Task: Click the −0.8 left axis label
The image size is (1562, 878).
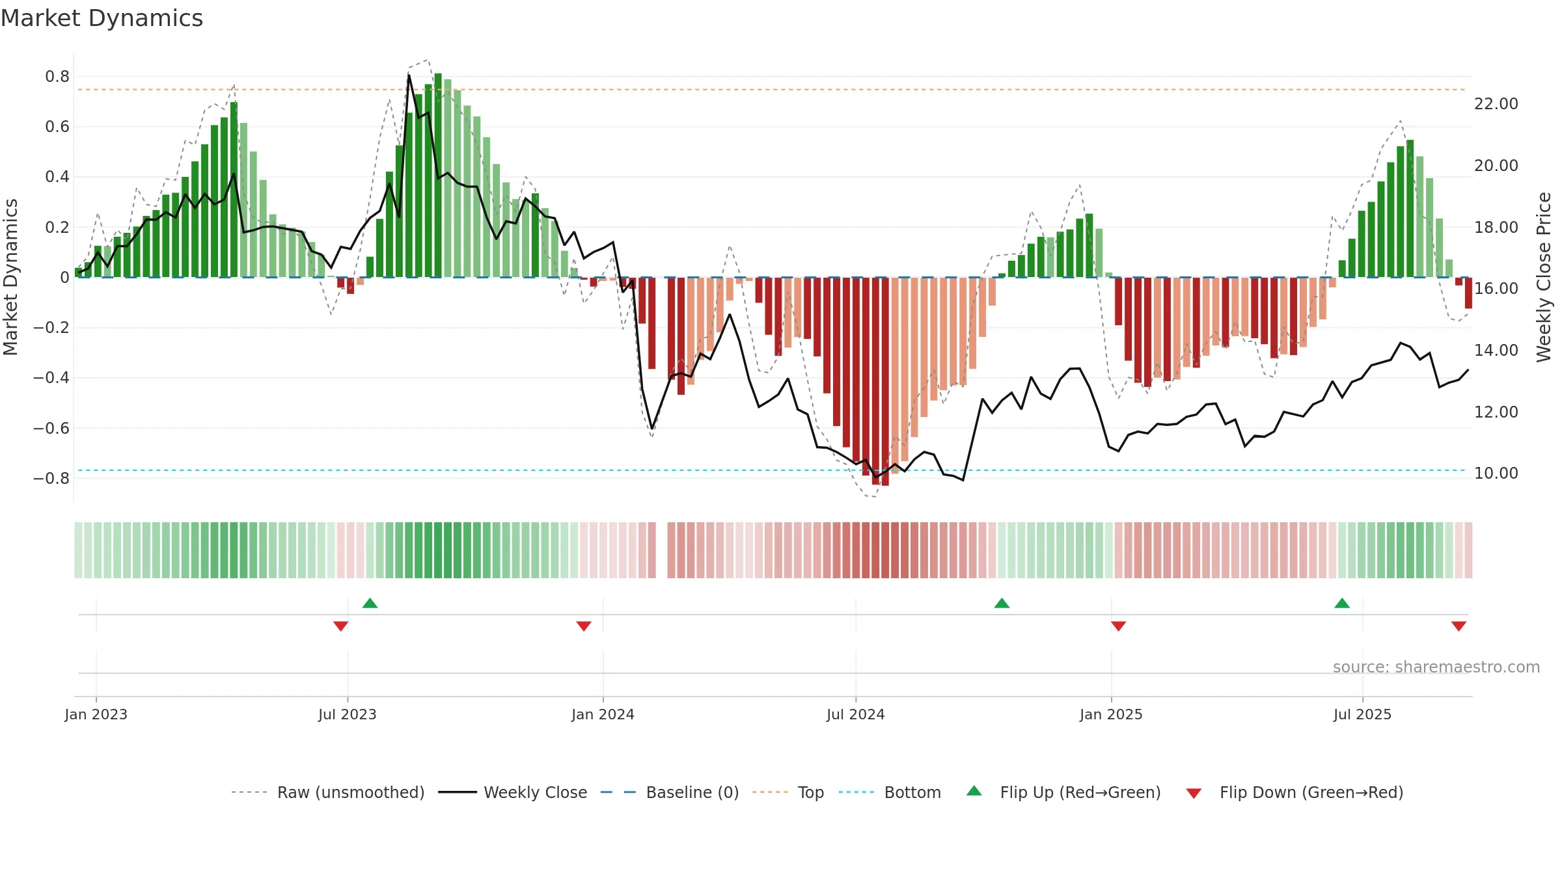Action: pyautogui.click(x=51, y=479)
